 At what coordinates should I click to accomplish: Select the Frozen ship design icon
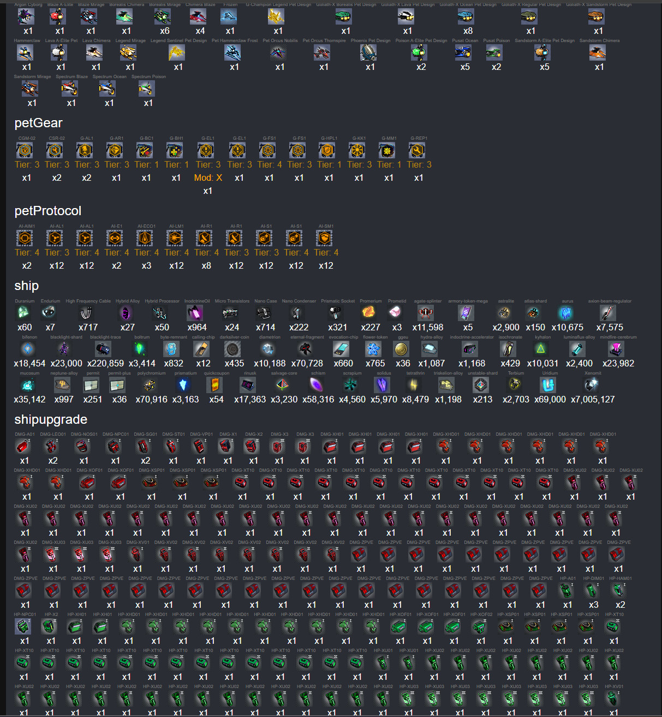(229, 17)
